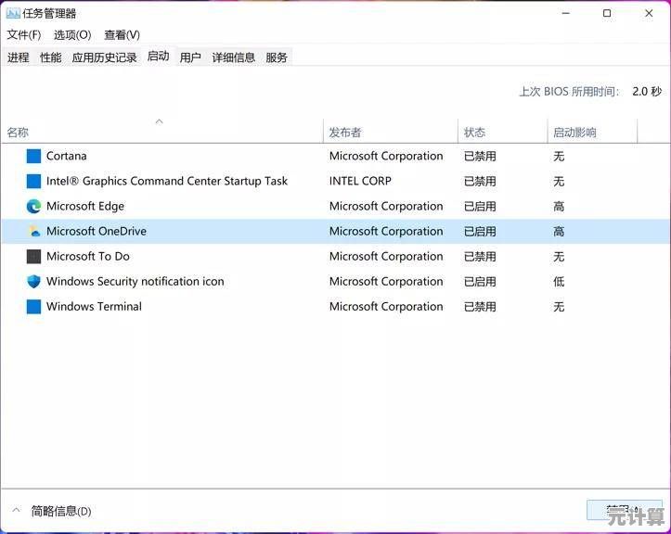Click the Intel Graphics Command Center icon
The width and height of the screenshot is (671, 534).
pyautogui.click(x=33, y=182)
